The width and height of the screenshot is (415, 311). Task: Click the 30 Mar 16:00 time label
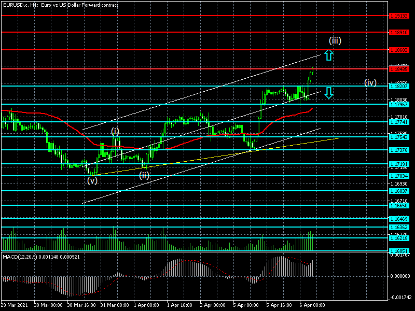pyautogui.click(x=81, y=305)
